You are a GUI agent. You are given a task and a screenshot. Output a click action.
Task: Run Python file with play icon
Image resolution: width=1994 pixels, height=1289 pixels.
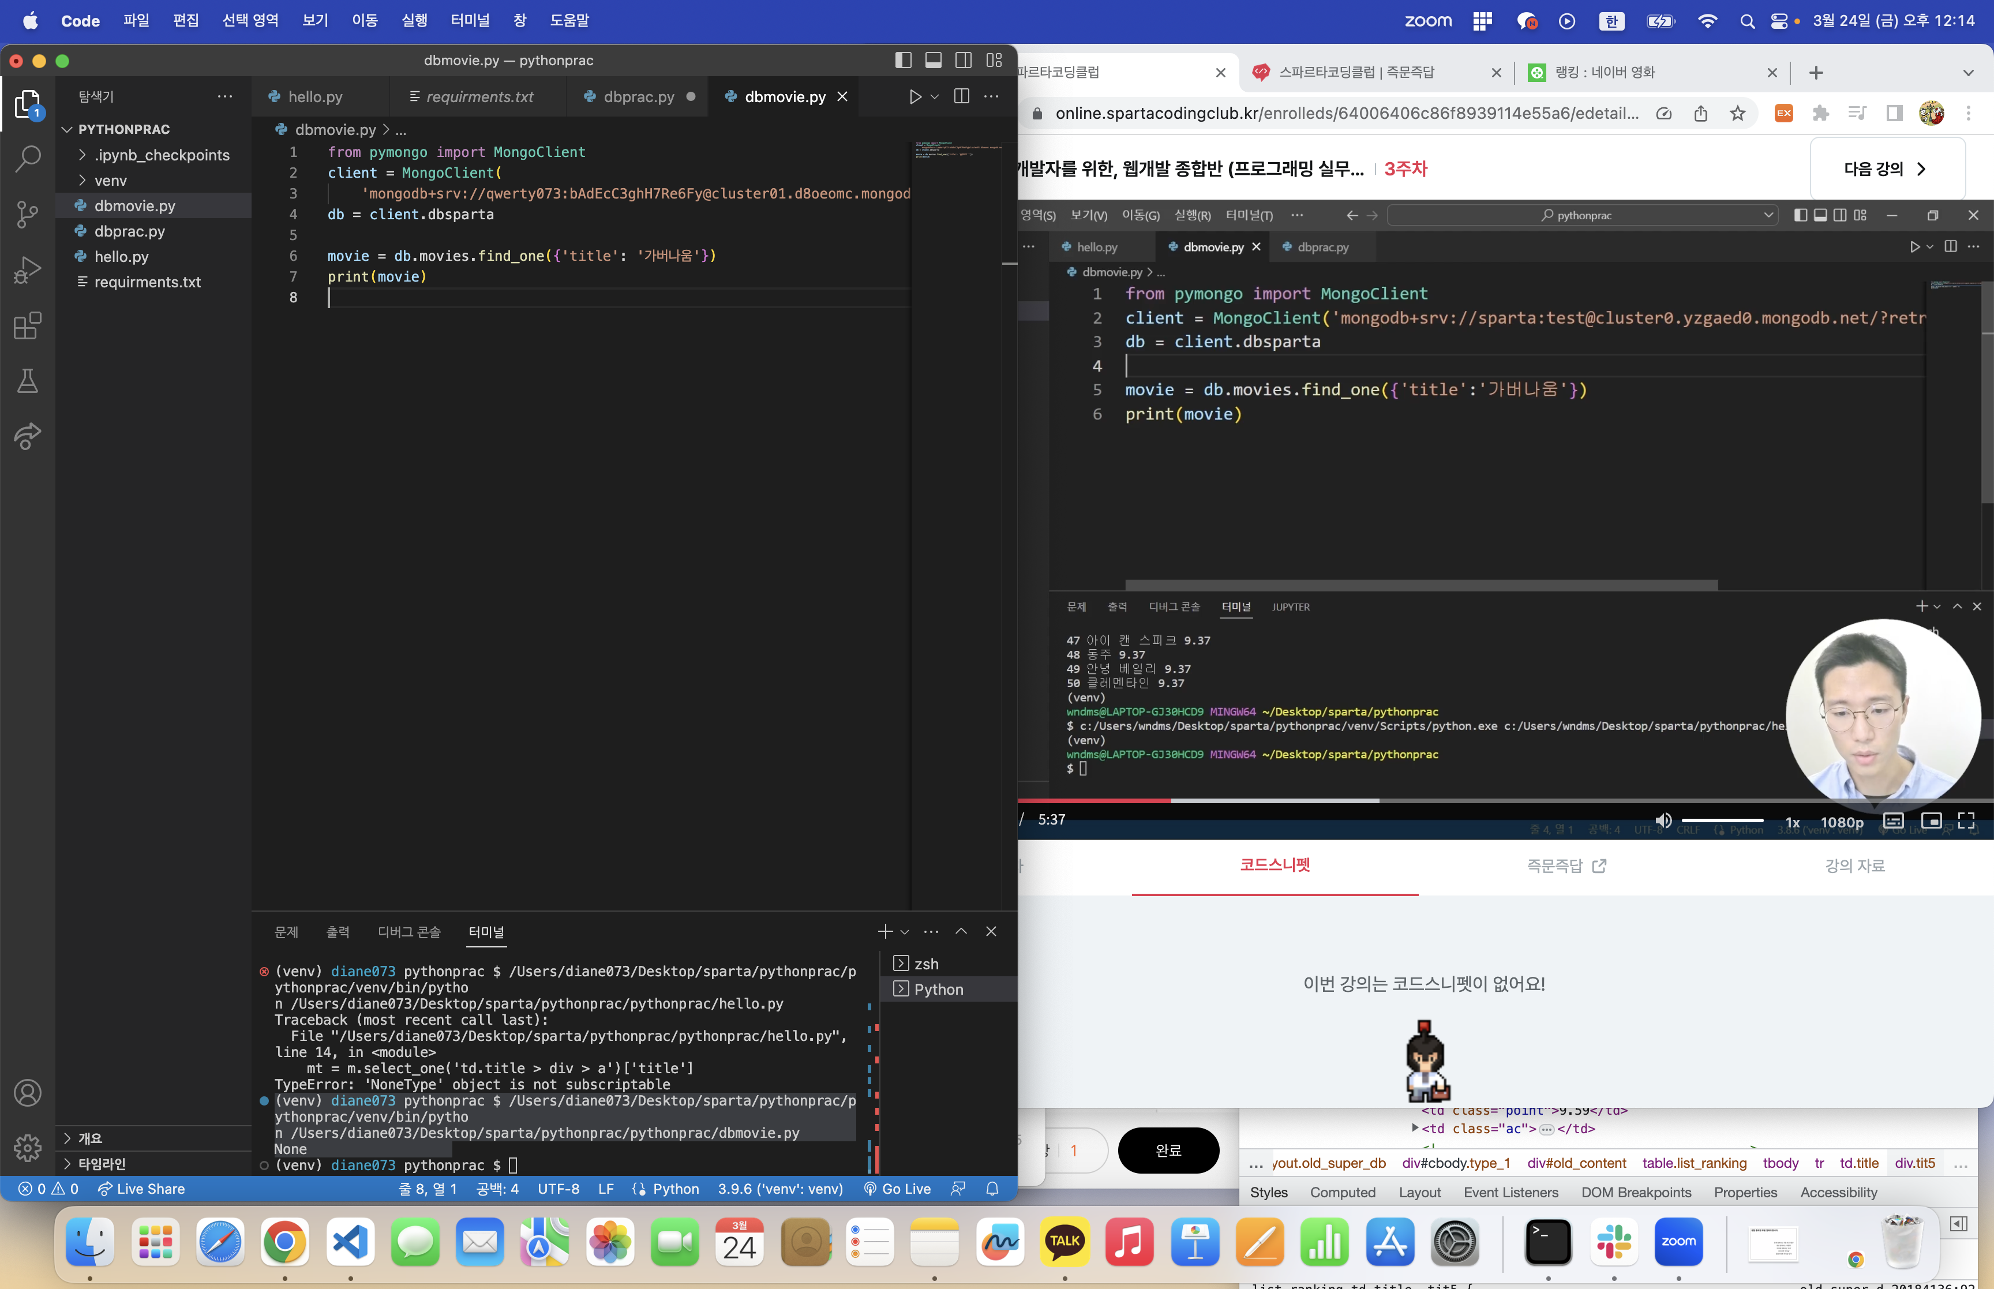pyautogui.click(x=916, y=97)
